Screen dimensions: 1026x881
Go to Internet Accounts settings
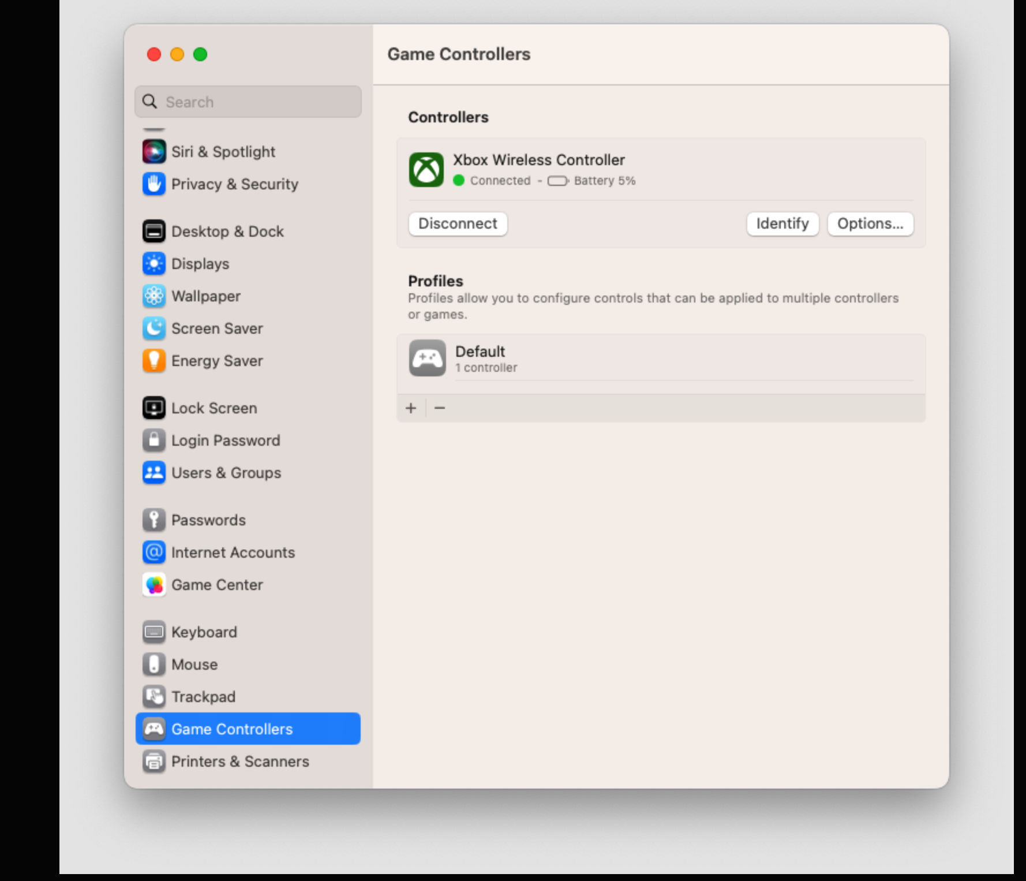(248, 553)
